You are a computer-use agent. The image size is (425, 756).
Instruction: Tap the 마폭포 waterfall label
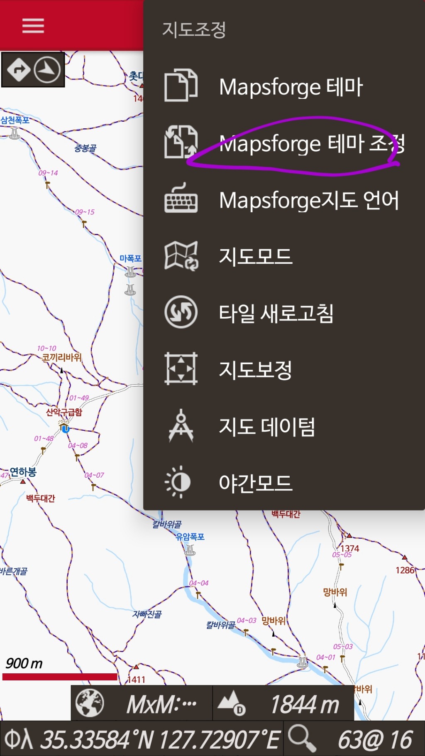[131, 258]
